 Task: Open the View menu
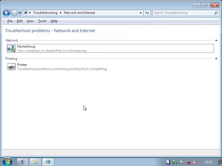(x=30, y=21)
